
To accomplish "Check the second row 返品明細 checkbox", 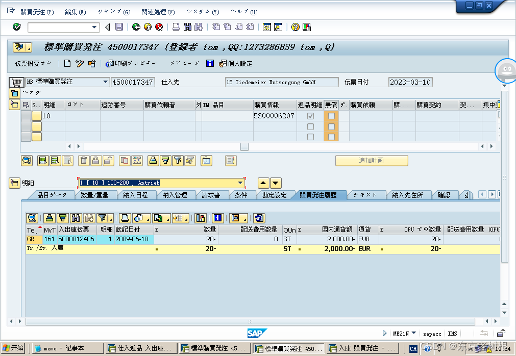I will [x=312, y=126].
